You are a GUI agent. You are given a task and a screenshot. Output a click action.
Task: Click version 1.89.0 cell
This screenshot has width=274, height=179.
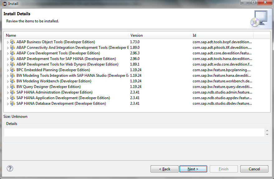coord(135,48)
